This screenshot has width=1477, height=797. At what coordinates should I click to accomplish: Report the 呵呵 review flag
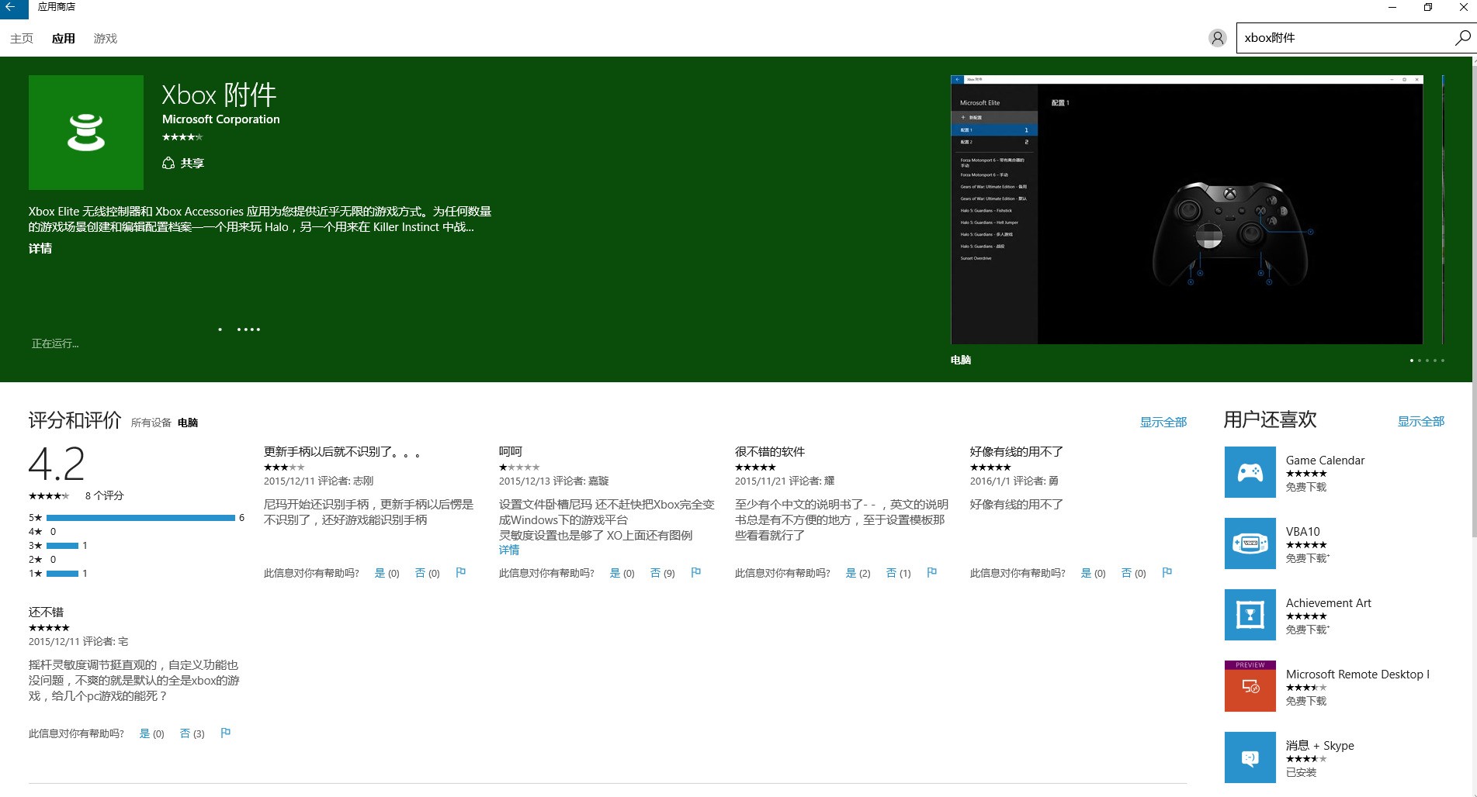coord(695,572)
